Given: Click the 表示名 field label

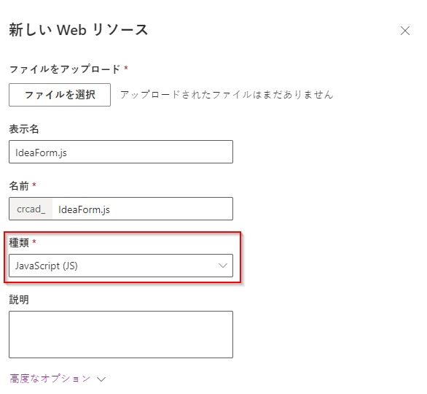Looking at the screenshot, I should (x=24, y=129).
